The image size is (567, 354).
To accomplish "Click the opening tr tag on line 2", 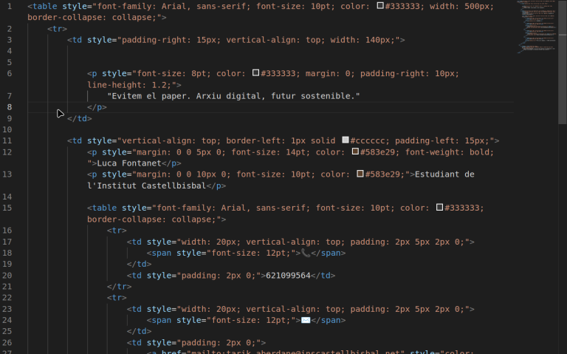I will click(x=57, y=29).
